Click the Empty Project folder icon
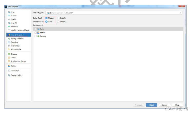This screenshot has width=192, height=113. [9, 75]
